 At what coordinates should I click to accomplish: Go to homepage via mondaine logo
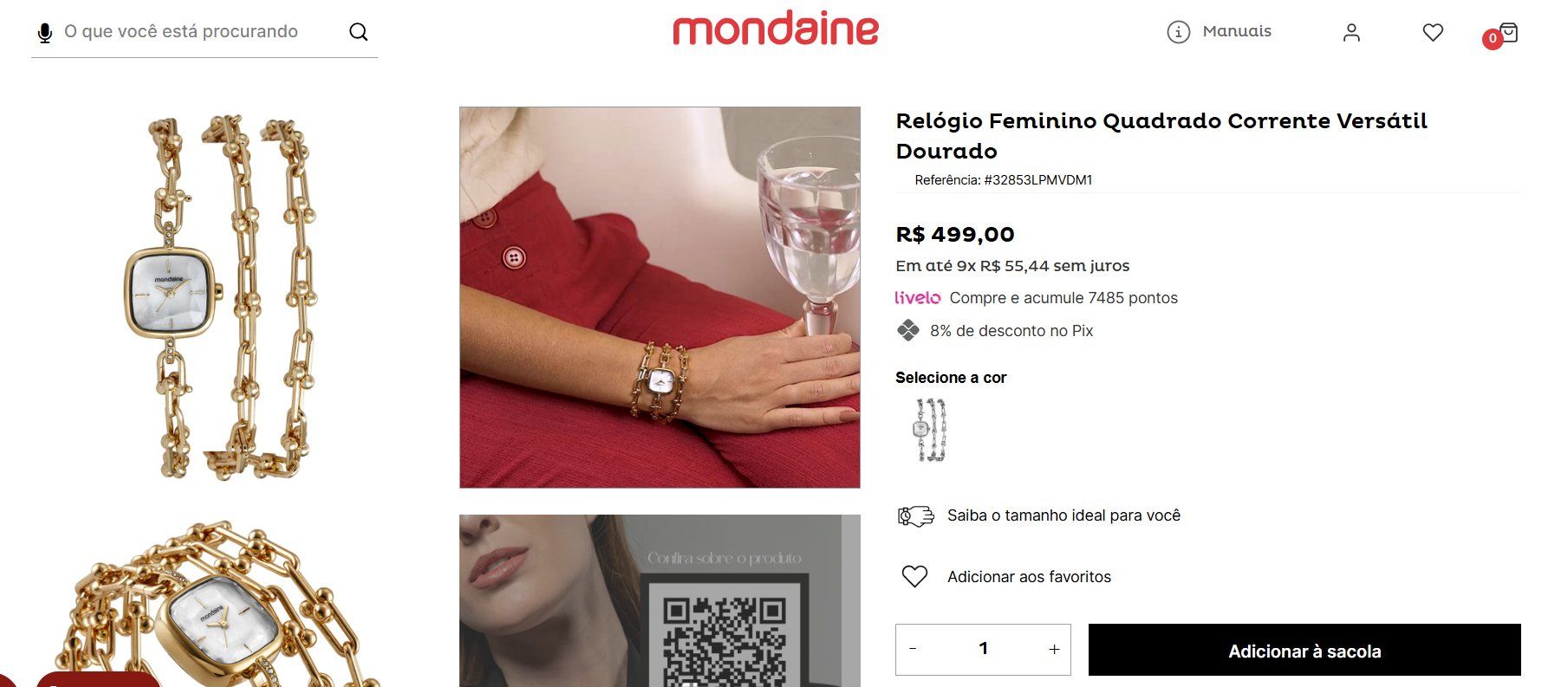pyautogui.click(x=776, y=29)
